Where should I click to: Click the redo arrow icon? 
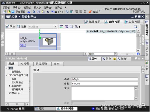[x=60, y=12]
